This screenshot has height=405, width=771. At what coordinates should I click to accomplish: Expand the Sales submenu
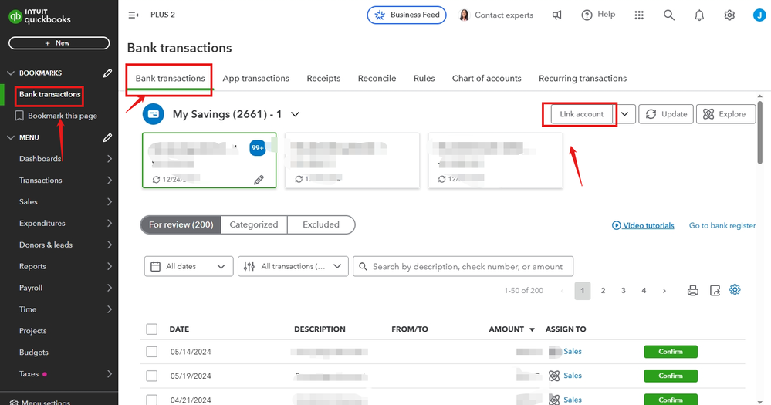point(109,202)
